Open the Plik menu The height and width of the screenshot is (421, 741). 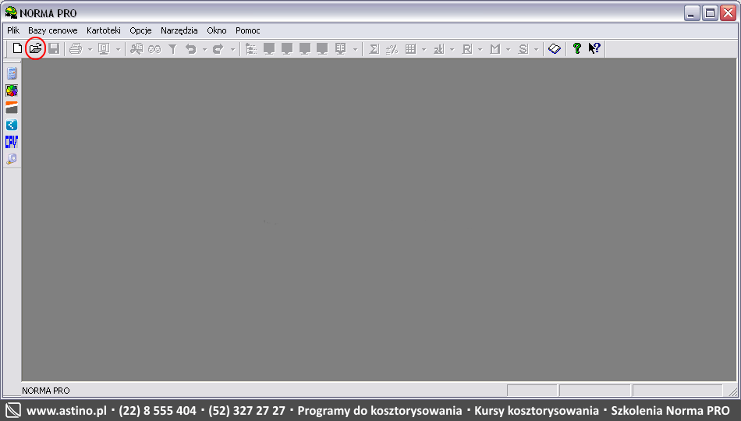click(x=13, y=30)
